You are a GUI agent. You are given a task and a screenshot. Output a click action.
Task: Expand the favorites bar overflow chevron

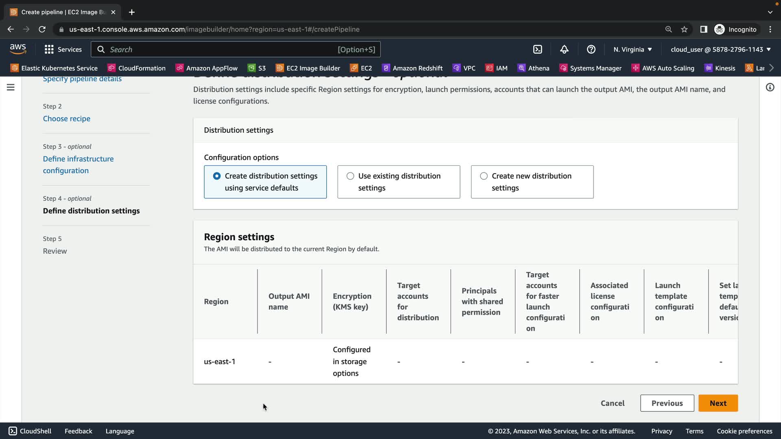point(771,68)
